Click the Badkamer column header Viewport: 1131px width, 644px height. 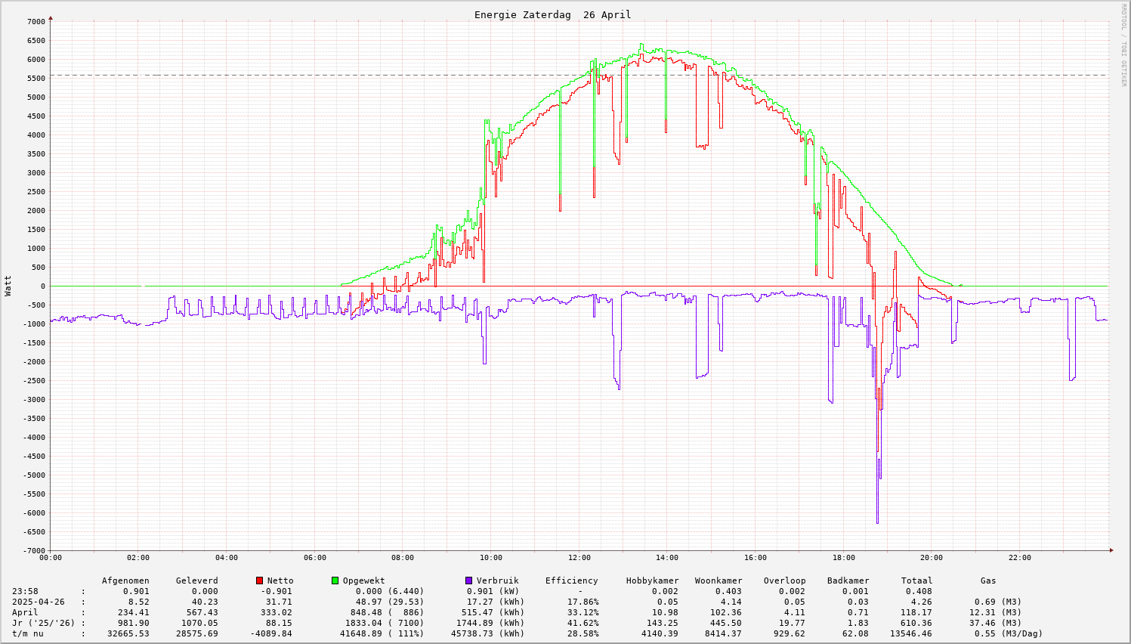click(x=848, y=581)
